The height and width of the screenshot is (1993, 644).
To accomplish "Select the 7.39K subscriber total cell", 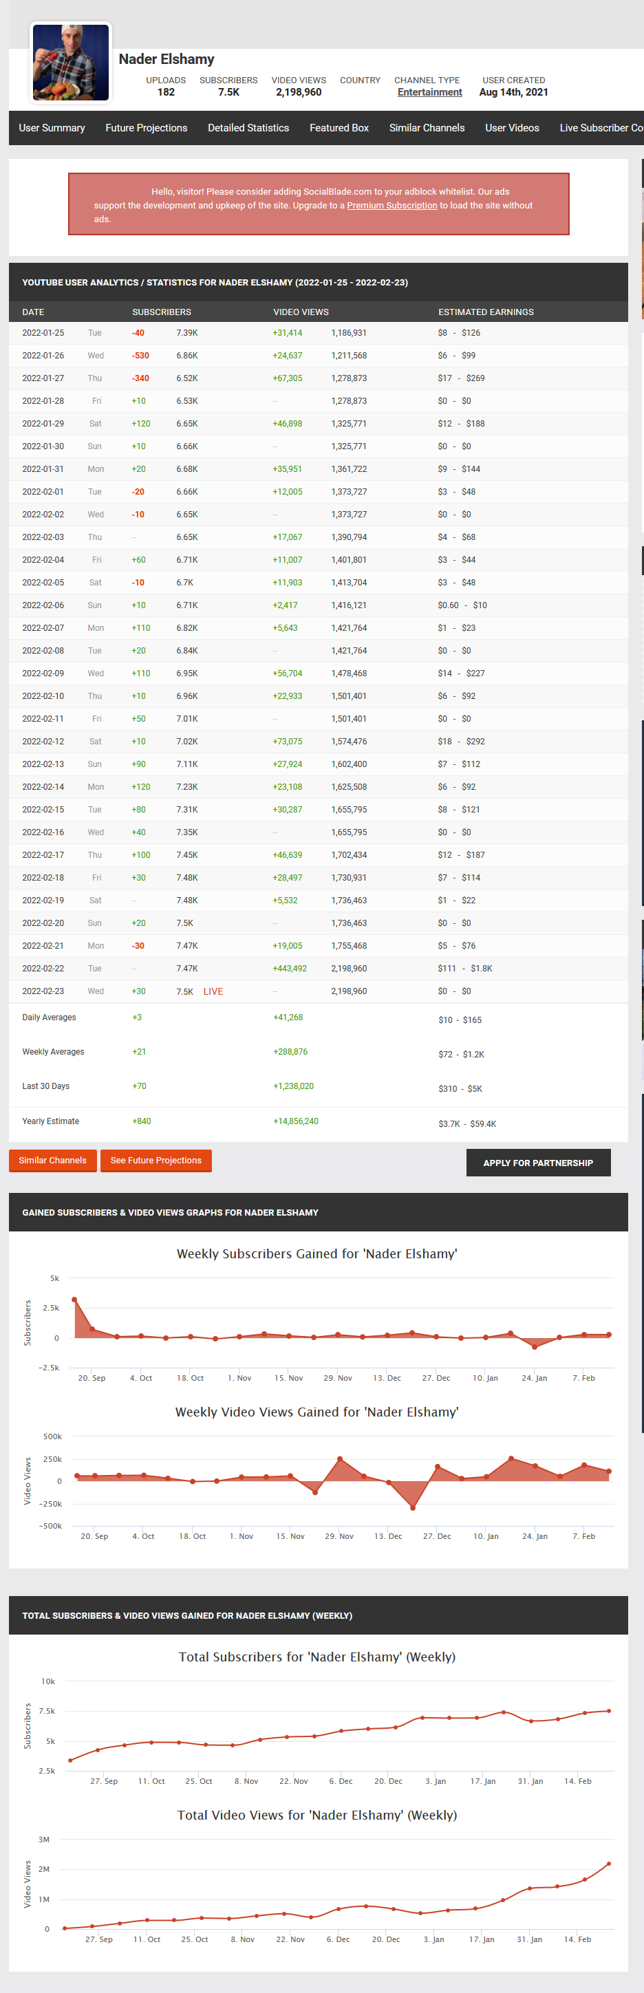I will click(x=186, y=333).
